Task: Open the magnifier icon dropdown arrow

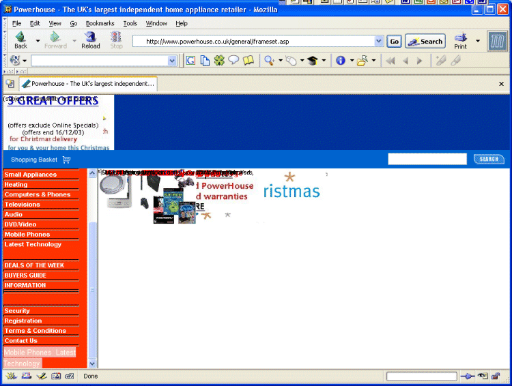Action: pos(281,61)
